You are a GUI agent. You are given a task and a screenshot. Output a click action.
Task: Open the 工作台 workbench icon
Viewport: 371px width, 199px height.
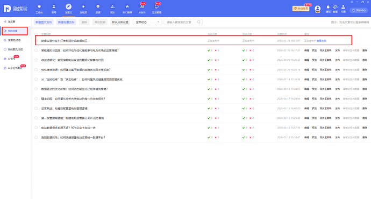pyautogui.click(x=39, y=7)
